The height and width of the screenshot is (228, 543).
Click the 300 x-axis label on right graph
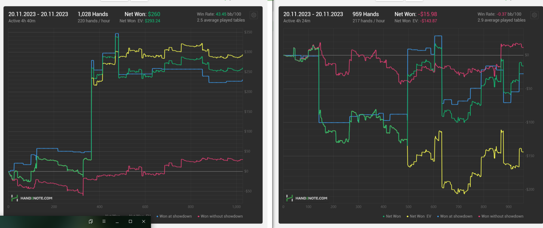[358, 207]
